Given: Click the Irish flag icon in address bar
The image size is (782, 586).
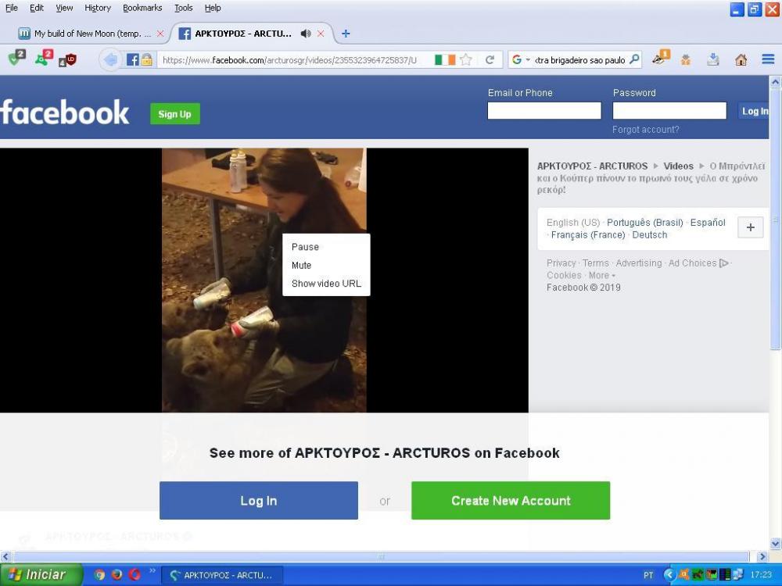Looking at the screenshot, I should pos(445,60).
